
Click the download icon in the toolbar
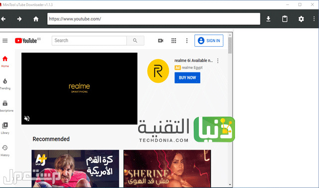click(x=268, y=19)
